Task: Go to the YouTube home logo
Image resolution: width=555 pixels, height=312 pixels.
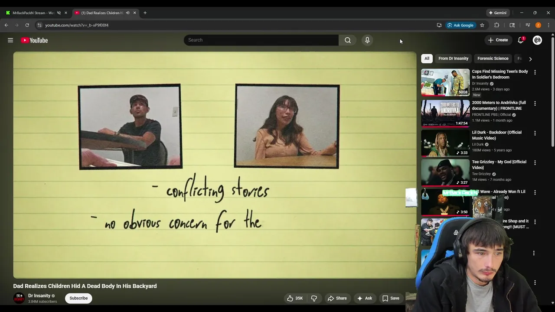Action: 34,40
